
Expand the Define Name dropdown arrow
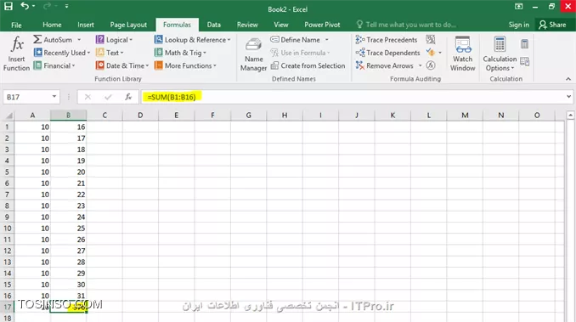click(x=326, y=40)
